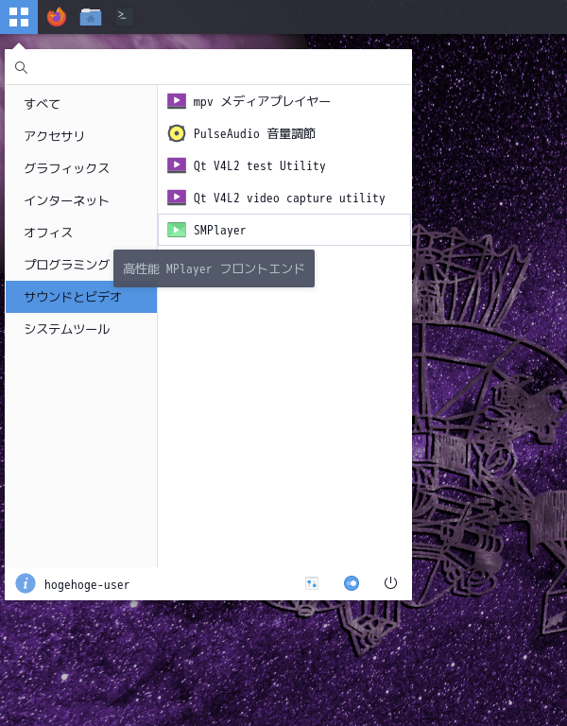This screenshot has height=726, width=567.
Task: Launch Firefox from the top panel
Action: [57, 17]
